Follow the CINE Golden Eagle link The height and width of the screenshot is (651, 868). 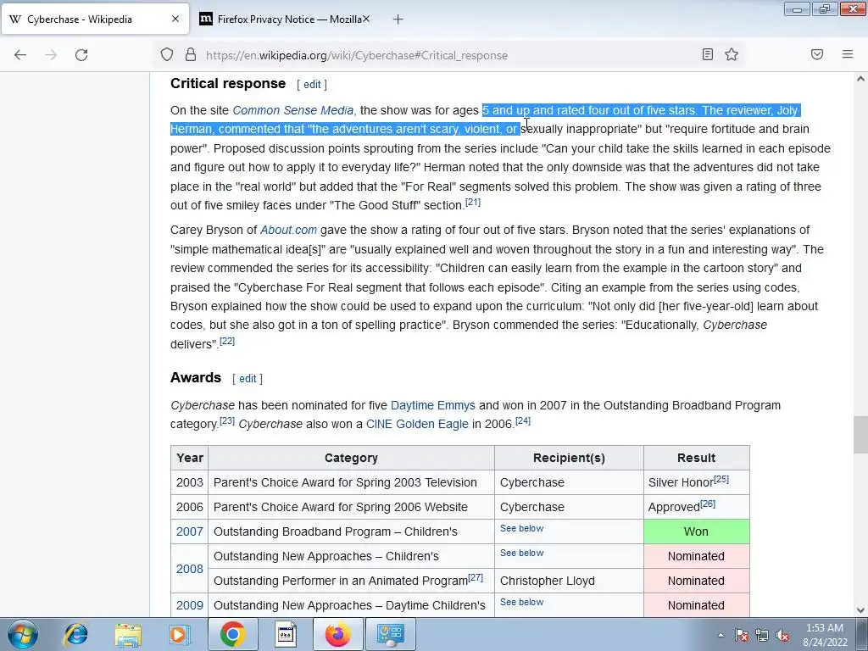417,424
